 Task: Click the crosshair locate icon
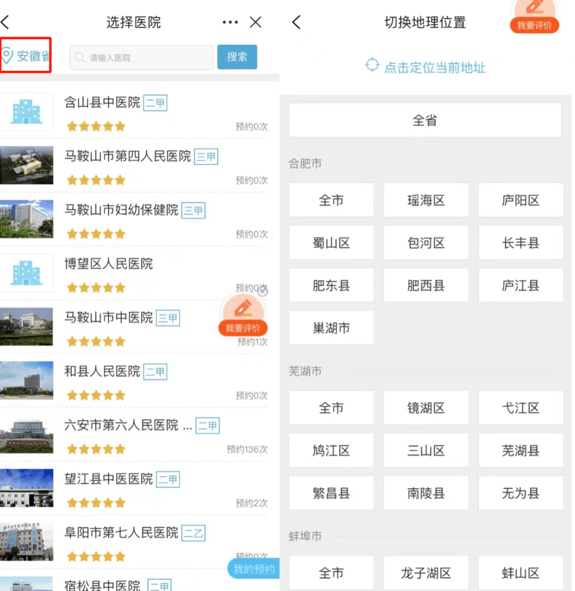[x=372, y=66]
